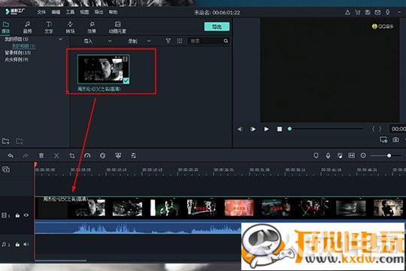406x271 pixels.
Task: Click the green 导出 Export button
Action: 217,26
